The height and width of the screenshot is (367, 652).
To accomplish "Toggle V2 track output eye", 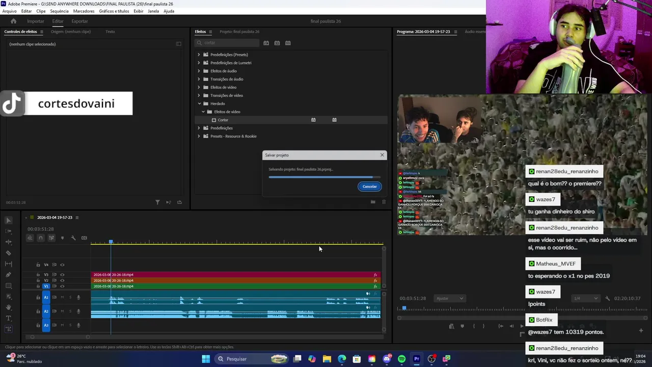I will [x=62, y=280].
